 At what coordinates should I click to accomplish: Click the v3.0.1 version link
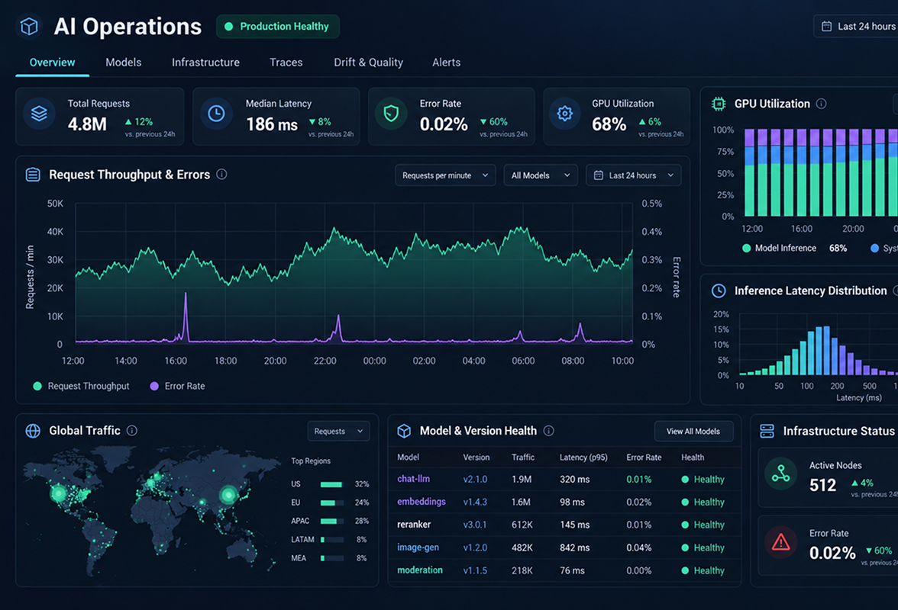point(475,525)
